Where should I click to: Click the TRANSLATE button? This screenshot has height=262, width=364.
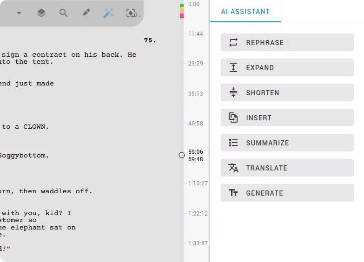287,168
